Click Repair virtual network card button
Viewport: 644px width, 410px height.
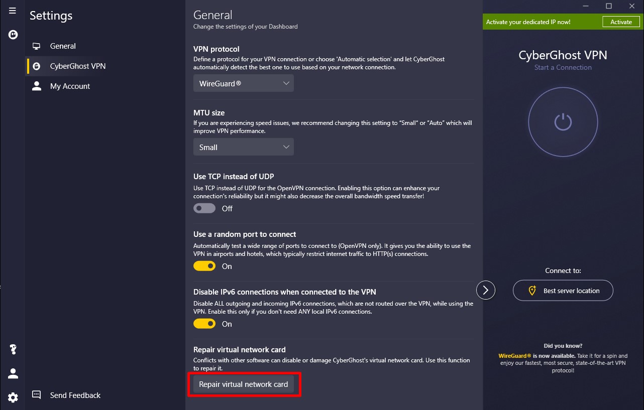[244, 384]
